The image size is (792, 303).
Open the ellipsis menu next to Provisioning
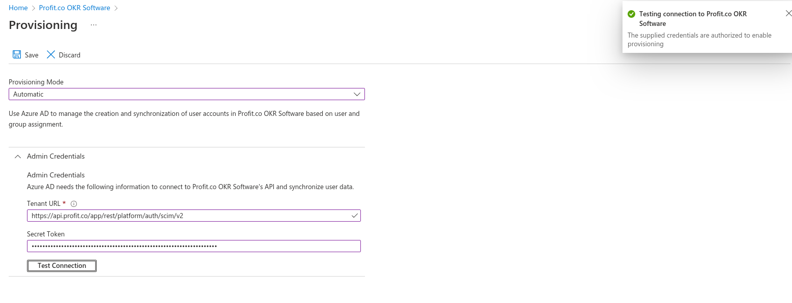[x=94, y=25]
